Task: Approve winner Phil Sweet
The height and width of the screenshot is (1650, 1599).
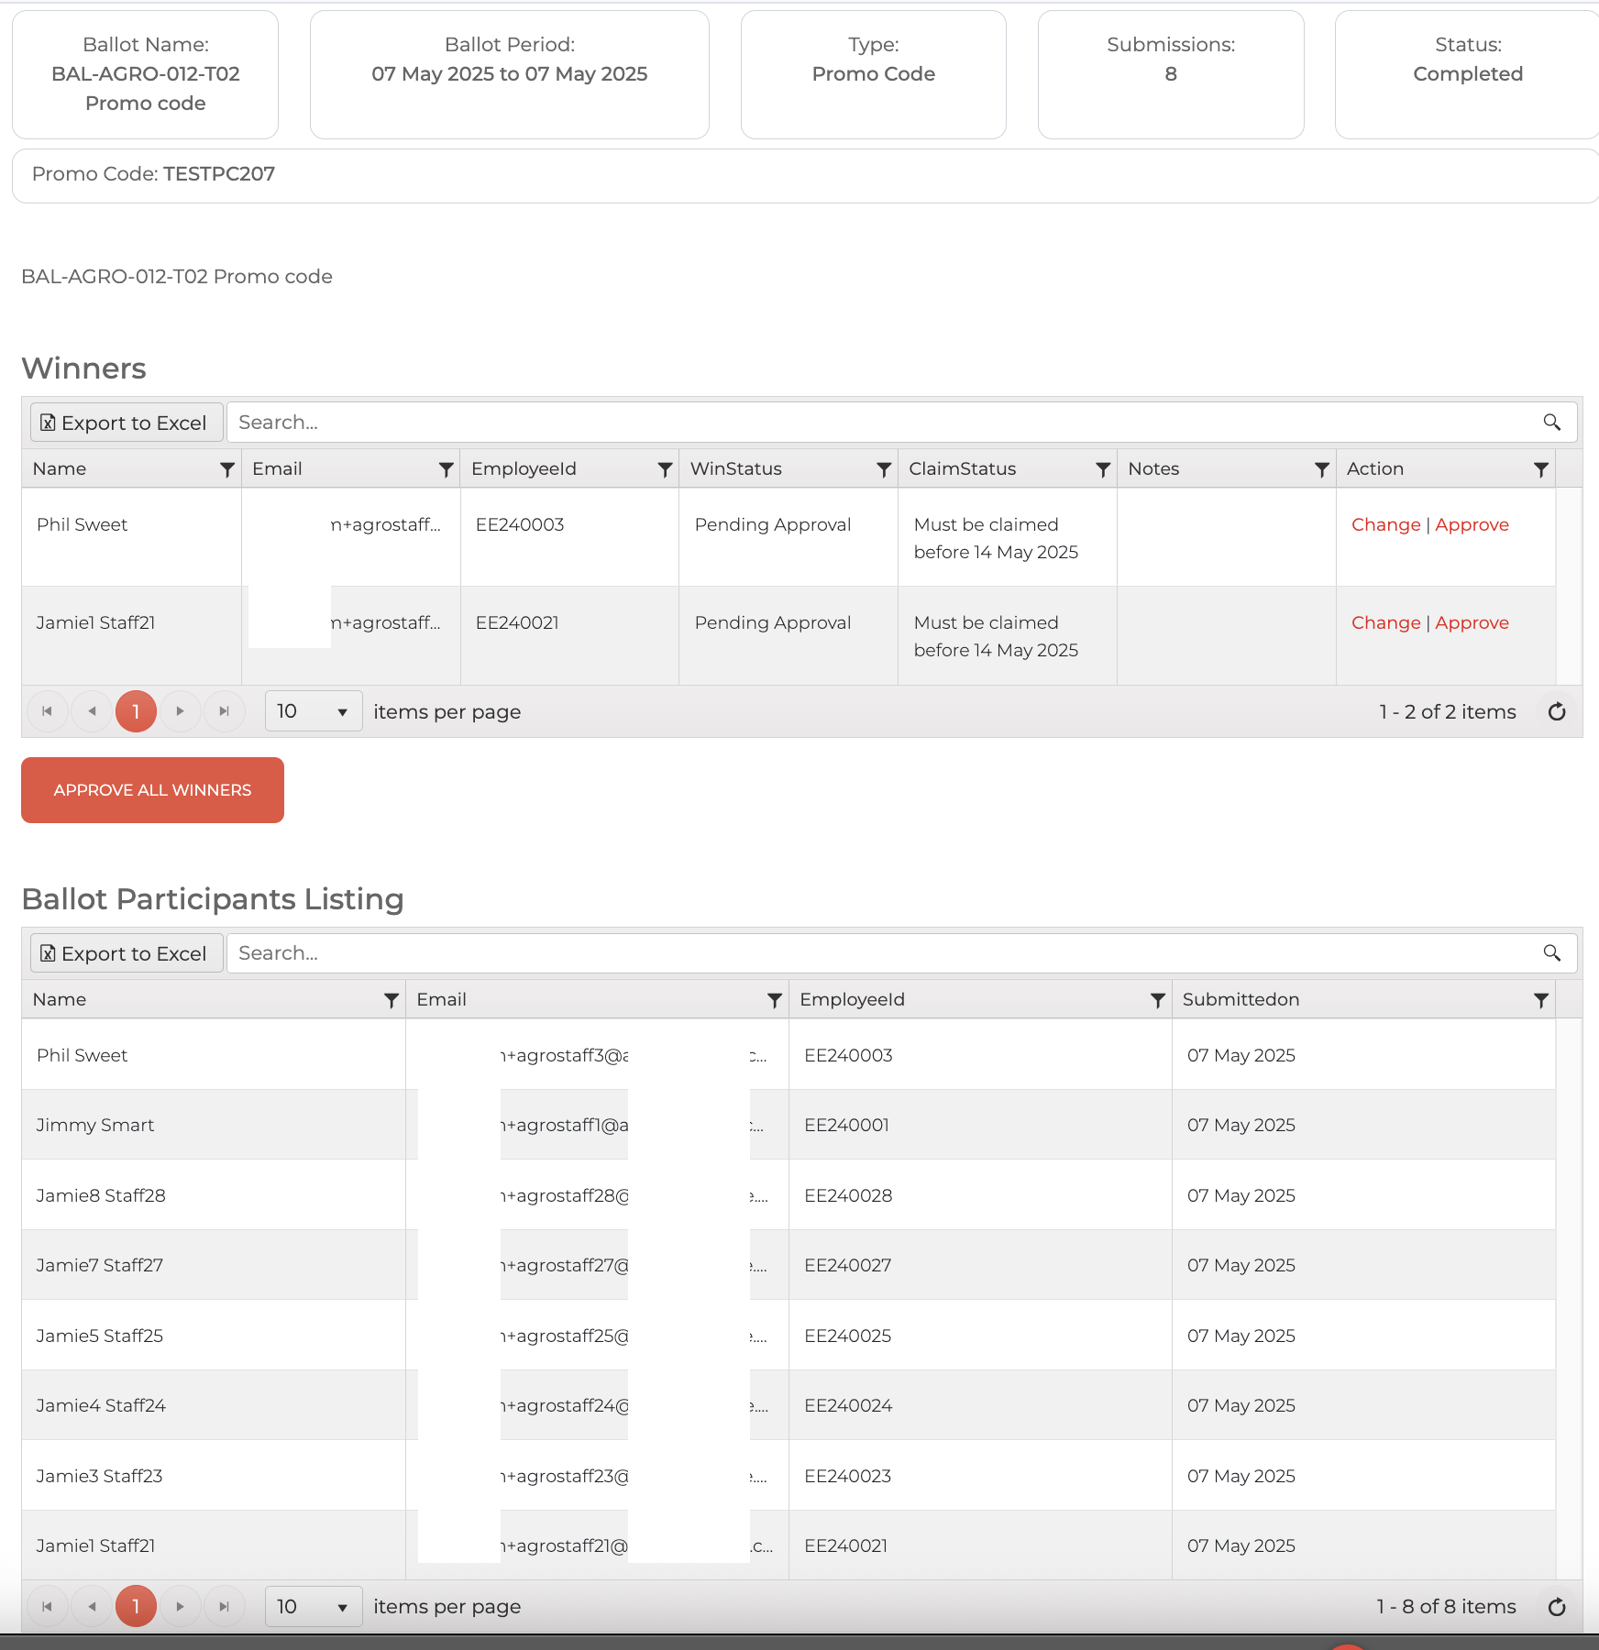Action: tap(1472, 525)
